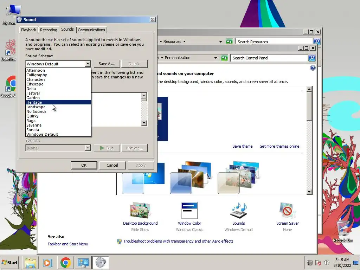
Task: Open Windows Explorer from taskbar
Action: (31, 263)
